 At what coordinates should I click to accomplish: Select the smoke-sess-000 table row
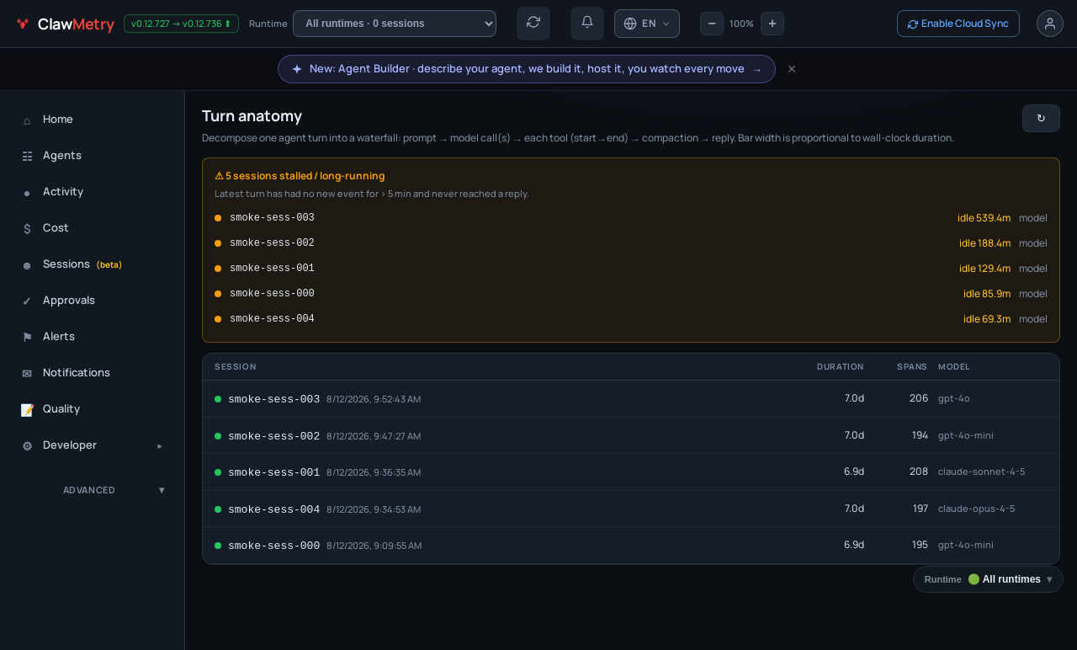631,546
